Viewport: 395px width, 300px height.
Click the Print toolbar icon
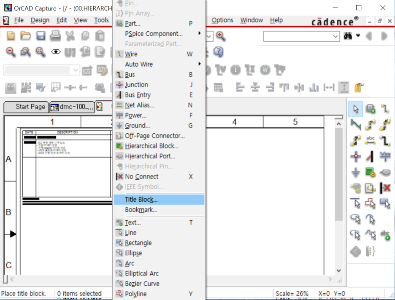[x=55, y=35]
